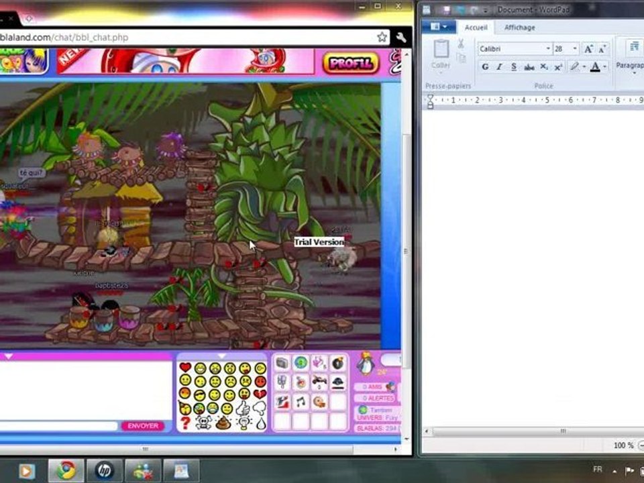Open the 0 AMIS friends list
The width and height of the screenshot is (644, 483).
[x=375, y=387]
